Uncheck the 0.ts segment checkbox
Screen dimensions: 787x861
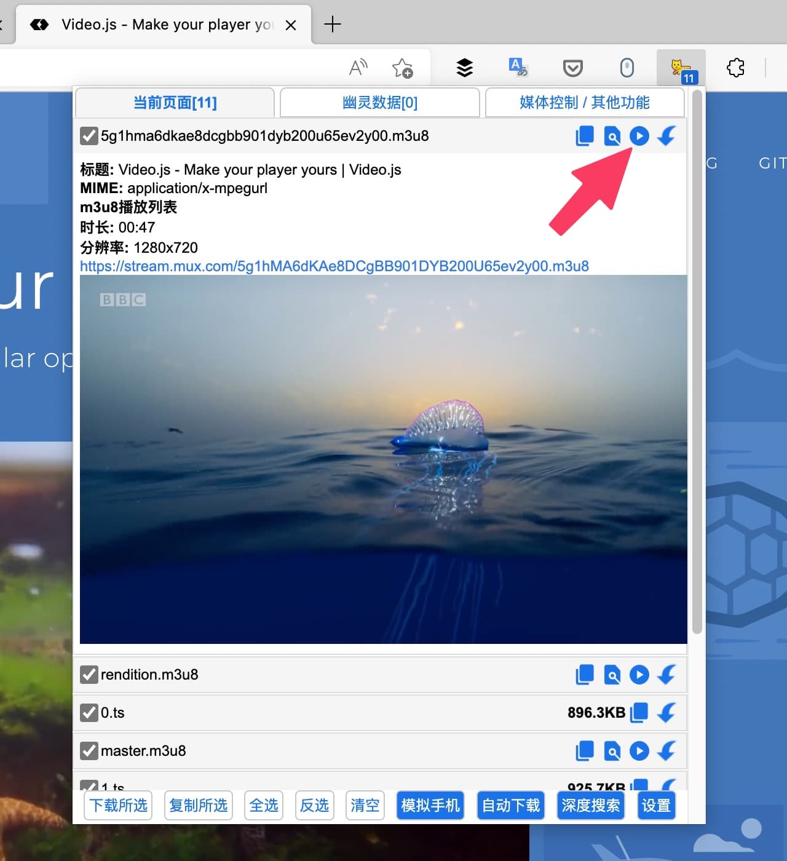pyautogui.click(x=89, y=713)
